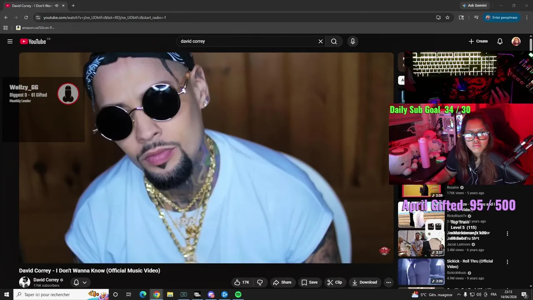Install app icon in the address bar
The height and width of the screenshot is (300, 533).
click(438, 17)
